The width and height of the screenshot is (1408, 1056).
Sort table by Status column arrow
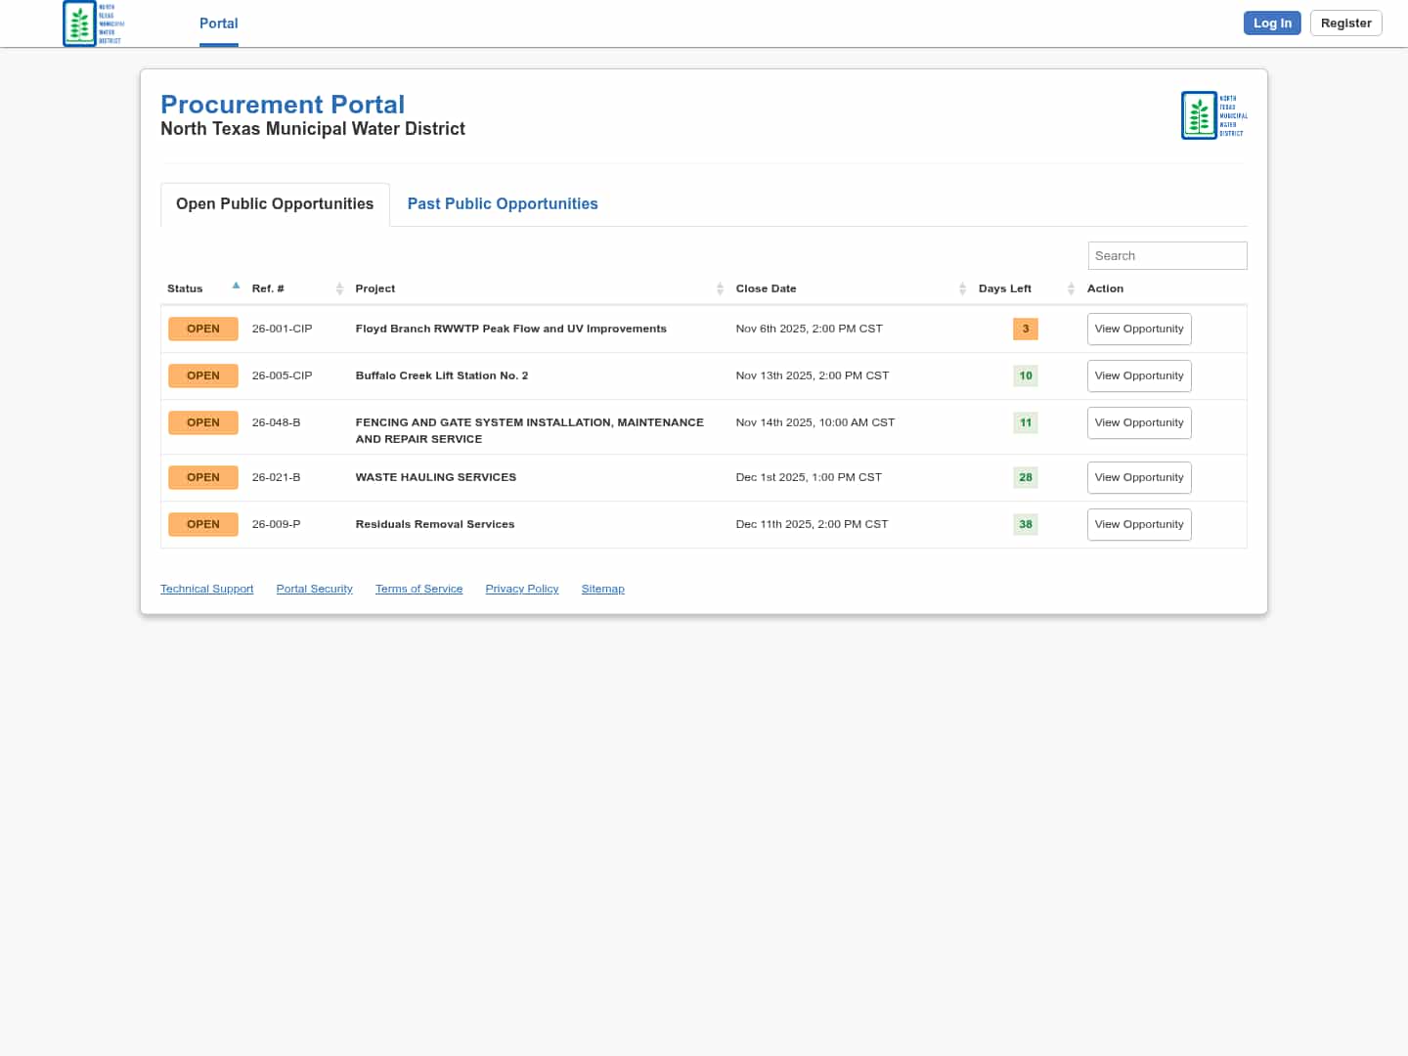[236, 286]
